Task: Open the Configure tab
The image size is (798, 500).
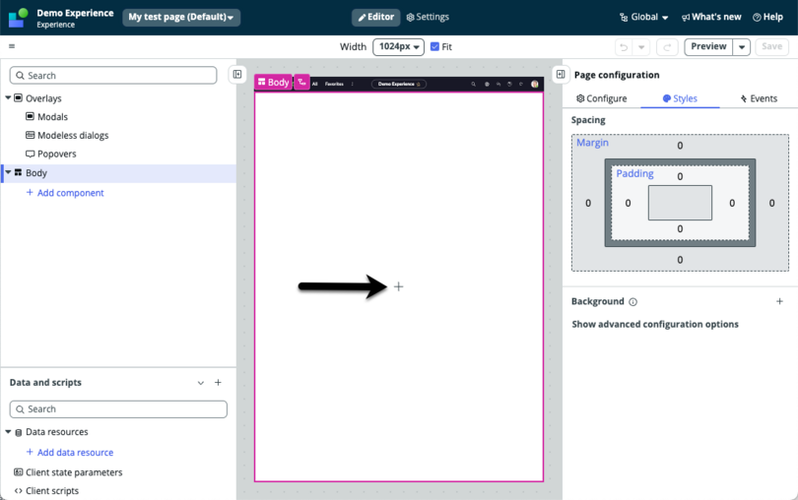Action: pos(602,98)
